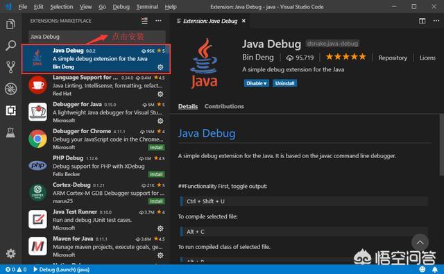Select Java Debug in extensions list
The image size is (444, 274).
pyautogui.click(x=96, y=58)
